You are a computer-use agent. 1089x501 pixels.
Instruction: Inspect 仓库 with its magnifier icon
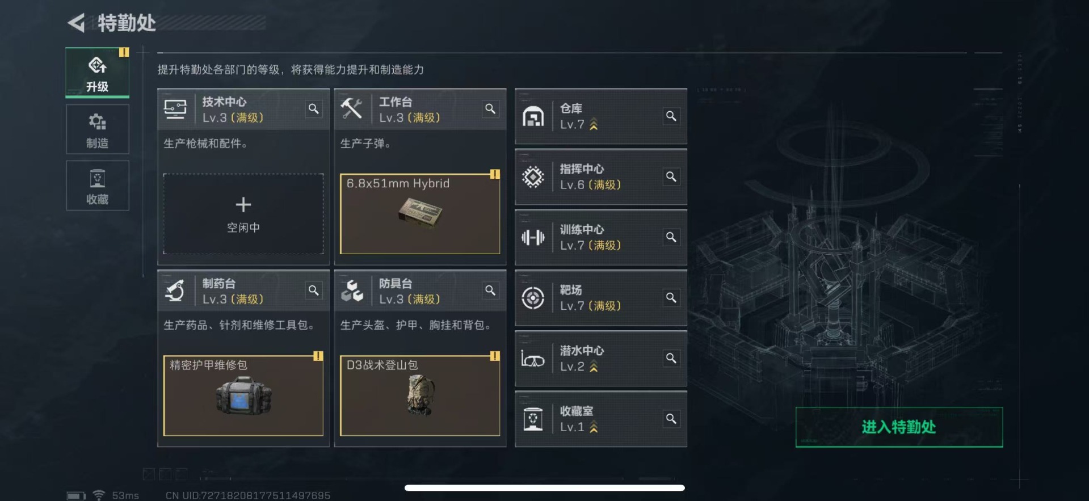[671, 116]
